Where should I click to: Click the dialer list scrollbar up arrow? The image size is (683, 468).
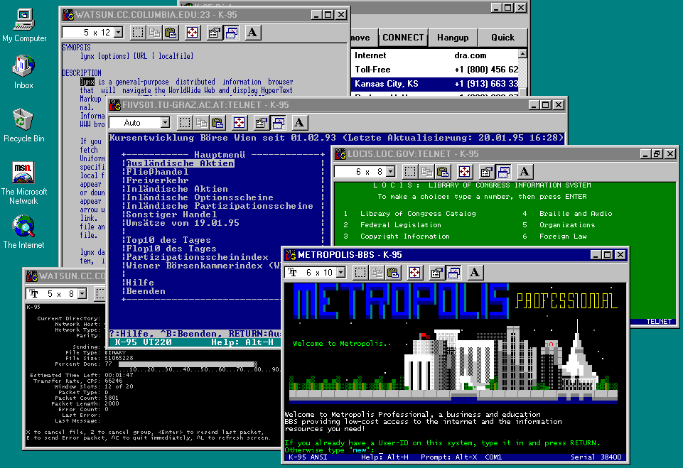(x=524, y=55)
